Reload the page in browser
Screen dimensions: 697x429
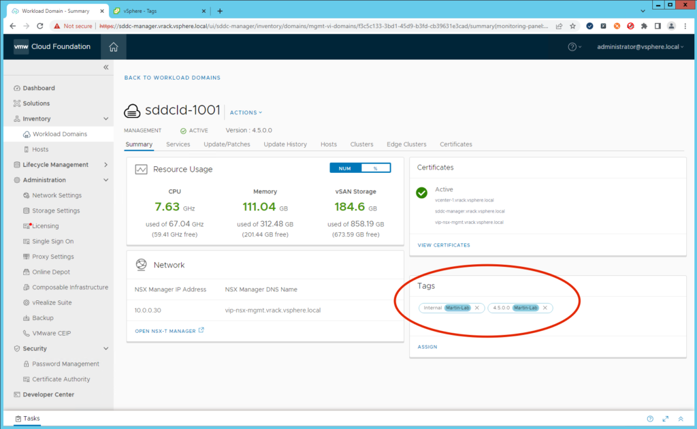click(40, 26)
